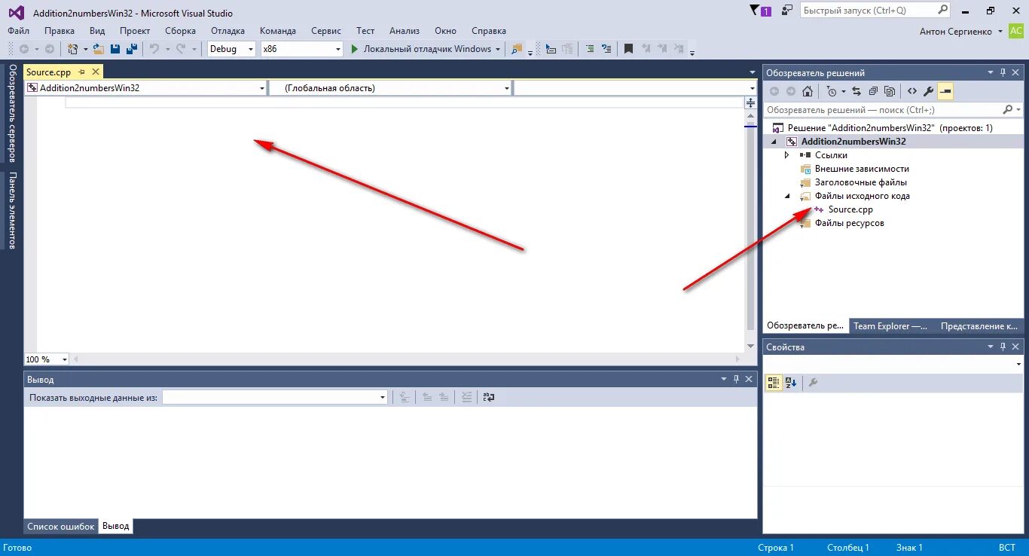Select Заголовочные файлы folder
This screenshot has width=1029, height=556.
pos(860,182)
